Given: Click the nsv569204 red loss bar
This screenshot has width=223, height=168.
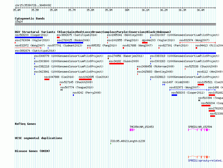Looking at the screenshot, I should click(x=206, y=106).
